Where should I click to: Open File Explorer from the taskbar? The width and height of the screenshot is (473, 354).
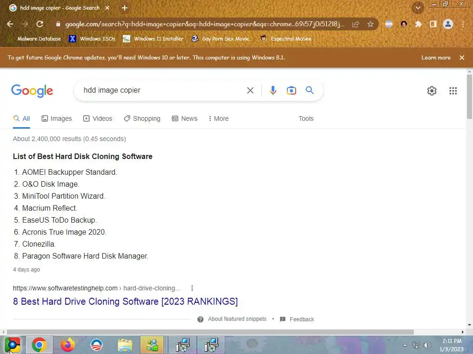coord(125,345)
